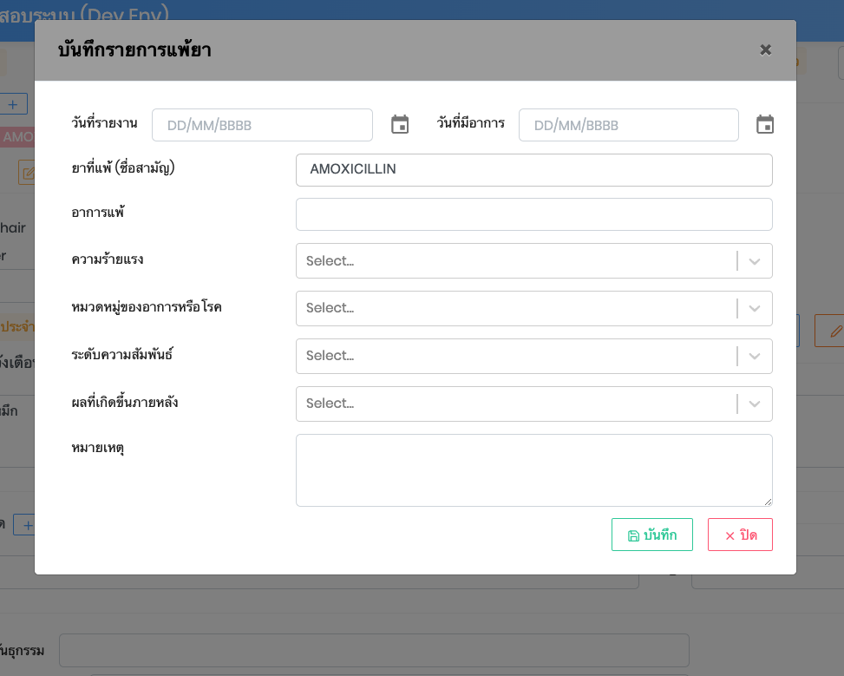
Task: Click the blue plus button above AMO tag
Action: (x=14, y=104)
